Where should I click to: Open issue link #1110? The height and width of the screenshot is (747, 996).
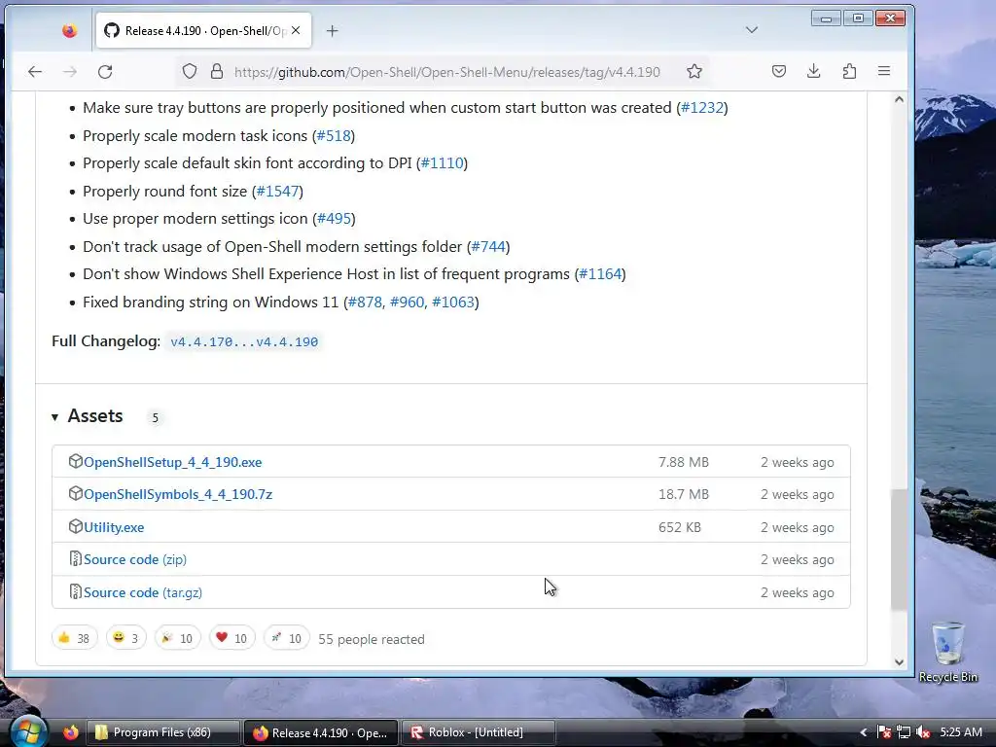443,162
